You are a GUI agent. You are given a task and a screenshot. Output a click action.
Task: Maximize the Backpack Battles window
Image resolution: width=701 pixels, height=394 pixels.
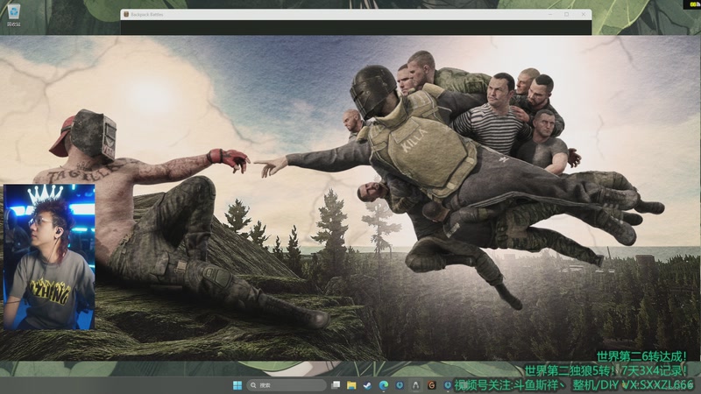(x=566, y=14)
